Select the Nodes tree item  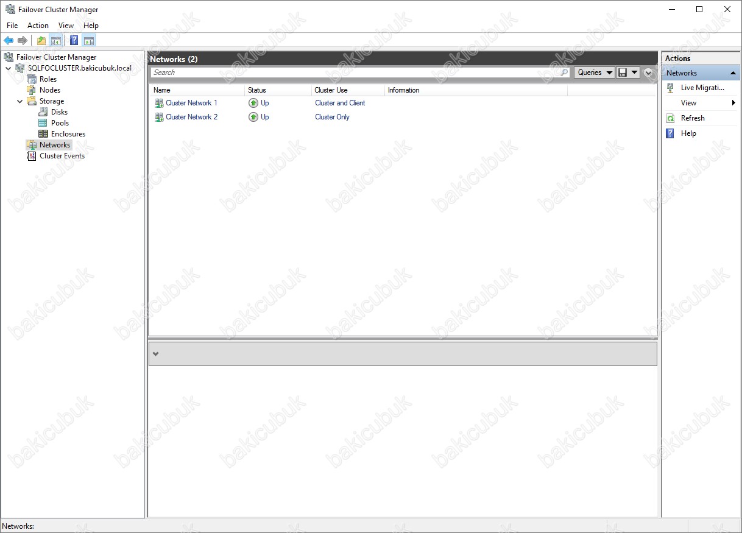[50, 90]
